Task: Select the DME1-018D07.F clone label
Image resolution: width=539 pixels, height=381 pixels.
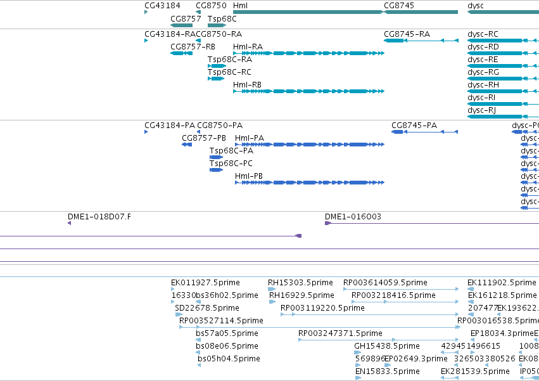Action: point(99,217)
